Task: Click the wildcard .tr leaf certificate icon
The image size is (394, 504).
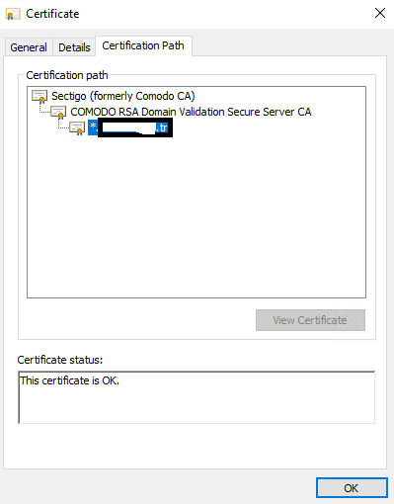Action: click(x=77, y=128)
